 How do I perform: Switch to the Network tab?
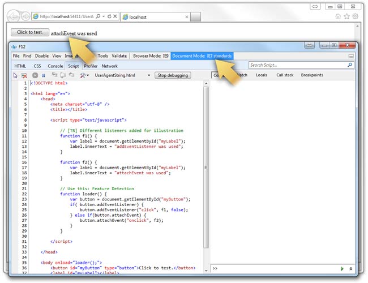point(109,66)
